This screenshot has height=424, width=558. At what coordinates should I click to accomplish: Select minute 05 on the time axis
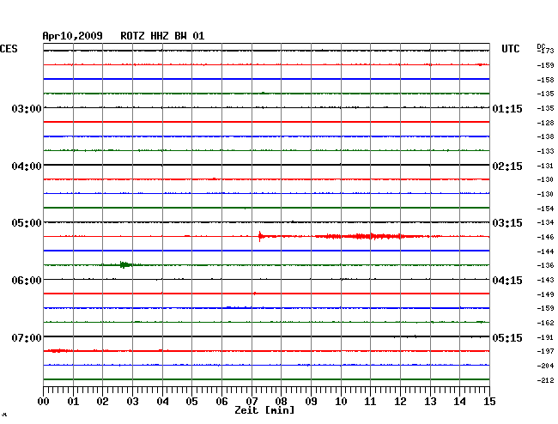191,401
